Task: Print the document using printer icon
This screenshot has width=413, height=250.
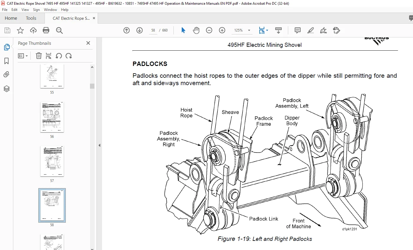Action: [x=46, y=30]
